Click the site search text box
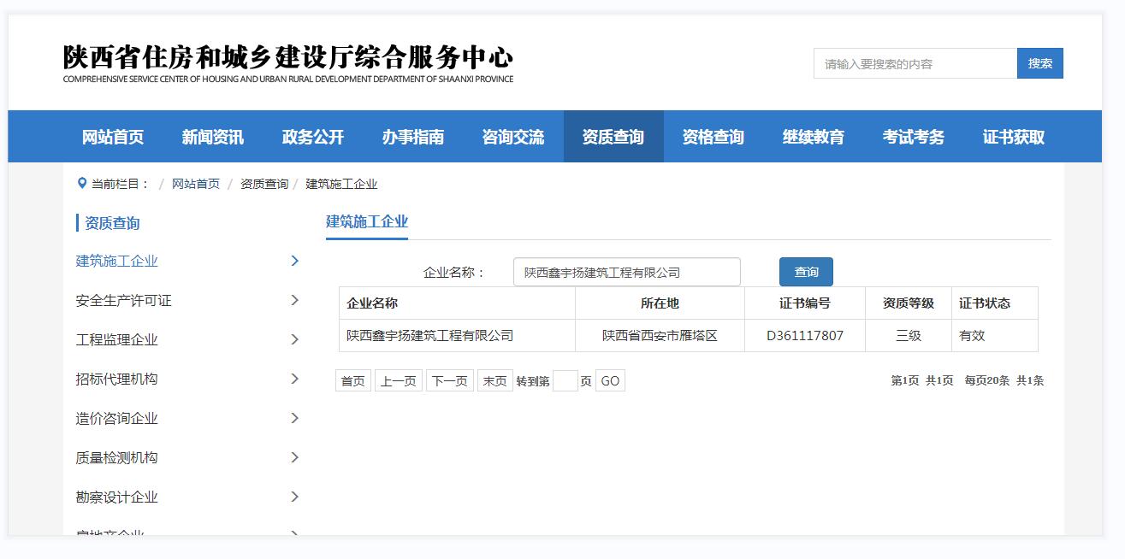The image size is (1125, 559). coord(915,64)
